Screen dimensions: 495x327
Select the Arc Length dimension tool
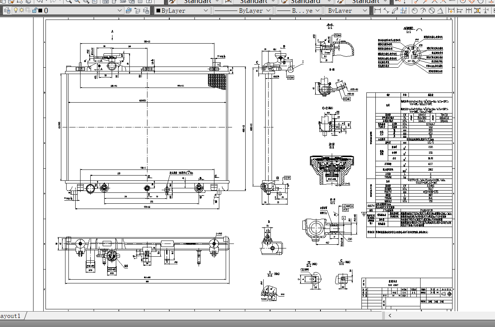(395, 11)
